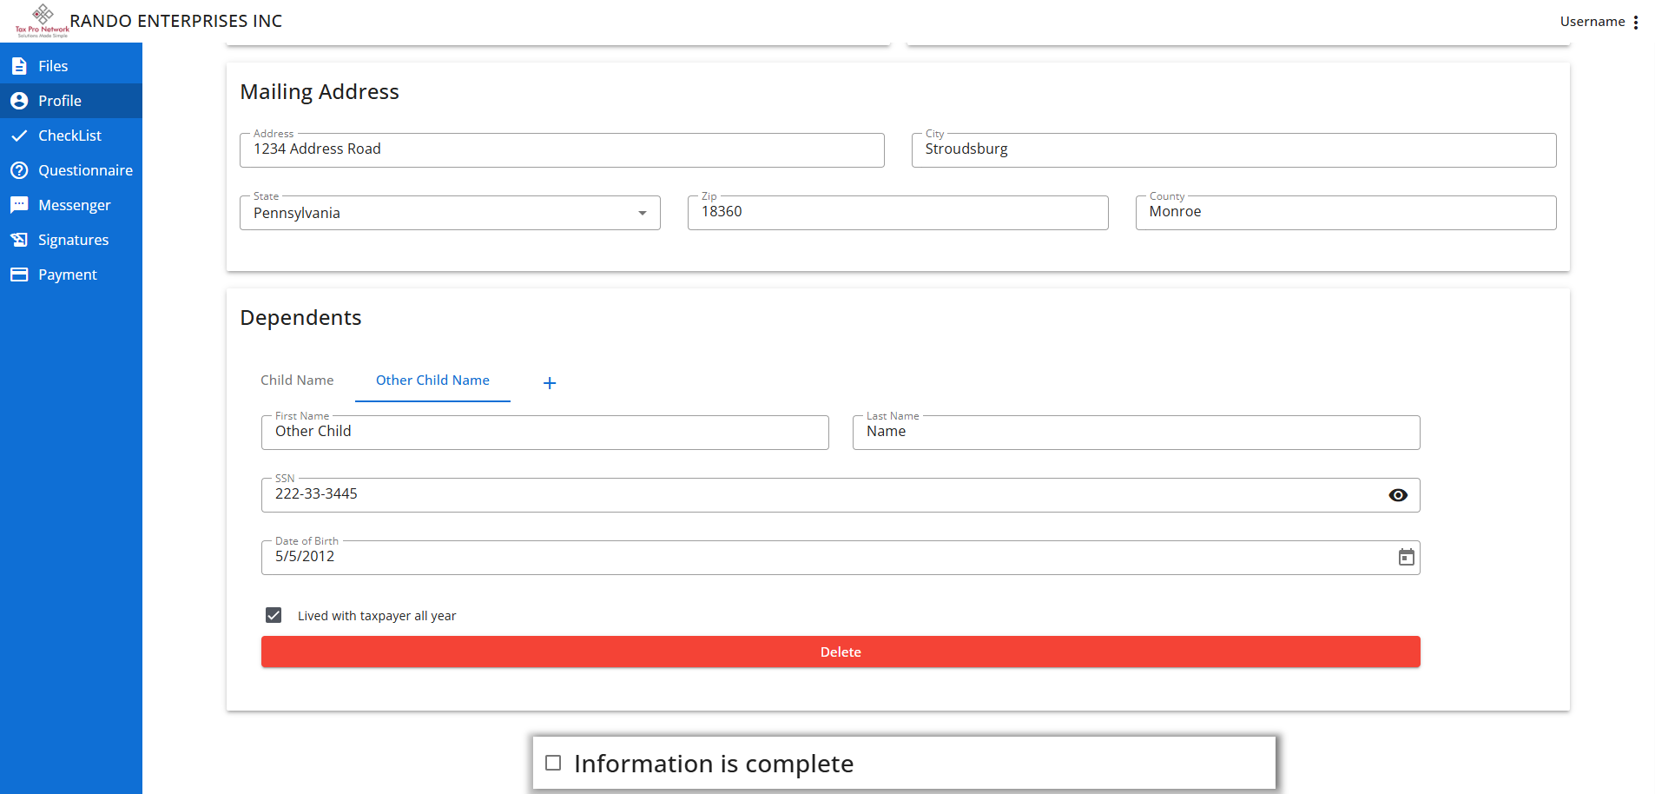
Task: Open CheckList with the checkmark icon
Action: [x=19, y=136]
